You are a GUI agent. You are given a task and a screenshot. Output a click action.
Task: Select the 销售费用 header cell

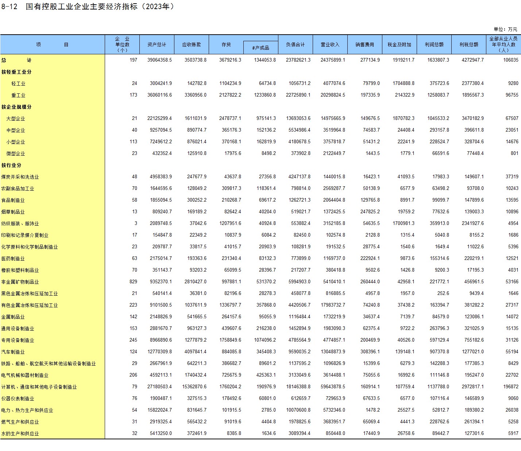364,44
